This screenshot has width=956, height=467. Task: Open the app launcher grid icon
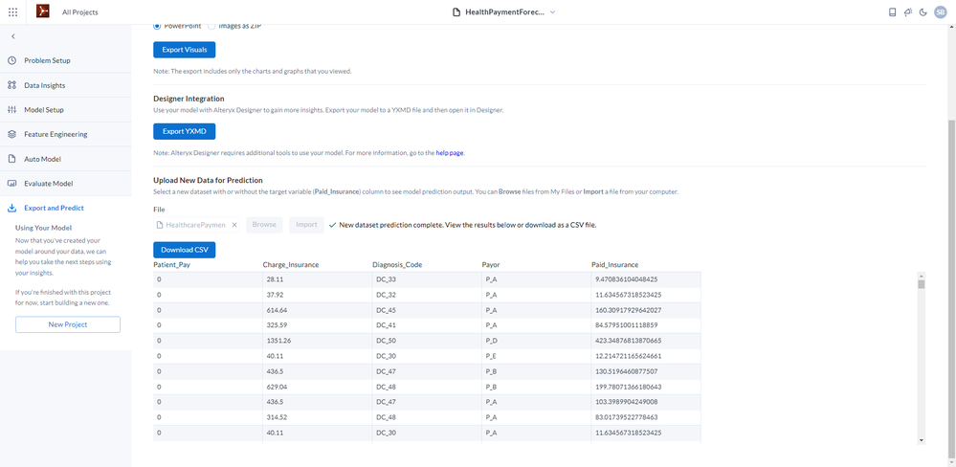[x=12, y=12]
